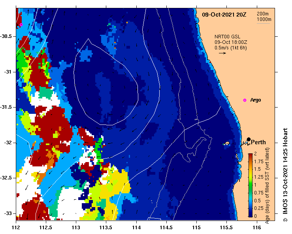Image resolution: width=292 pixels, height=234 pixels.
Task: Click the date label 09-Oct-2021 20Z
Action: tap(224, 15)
